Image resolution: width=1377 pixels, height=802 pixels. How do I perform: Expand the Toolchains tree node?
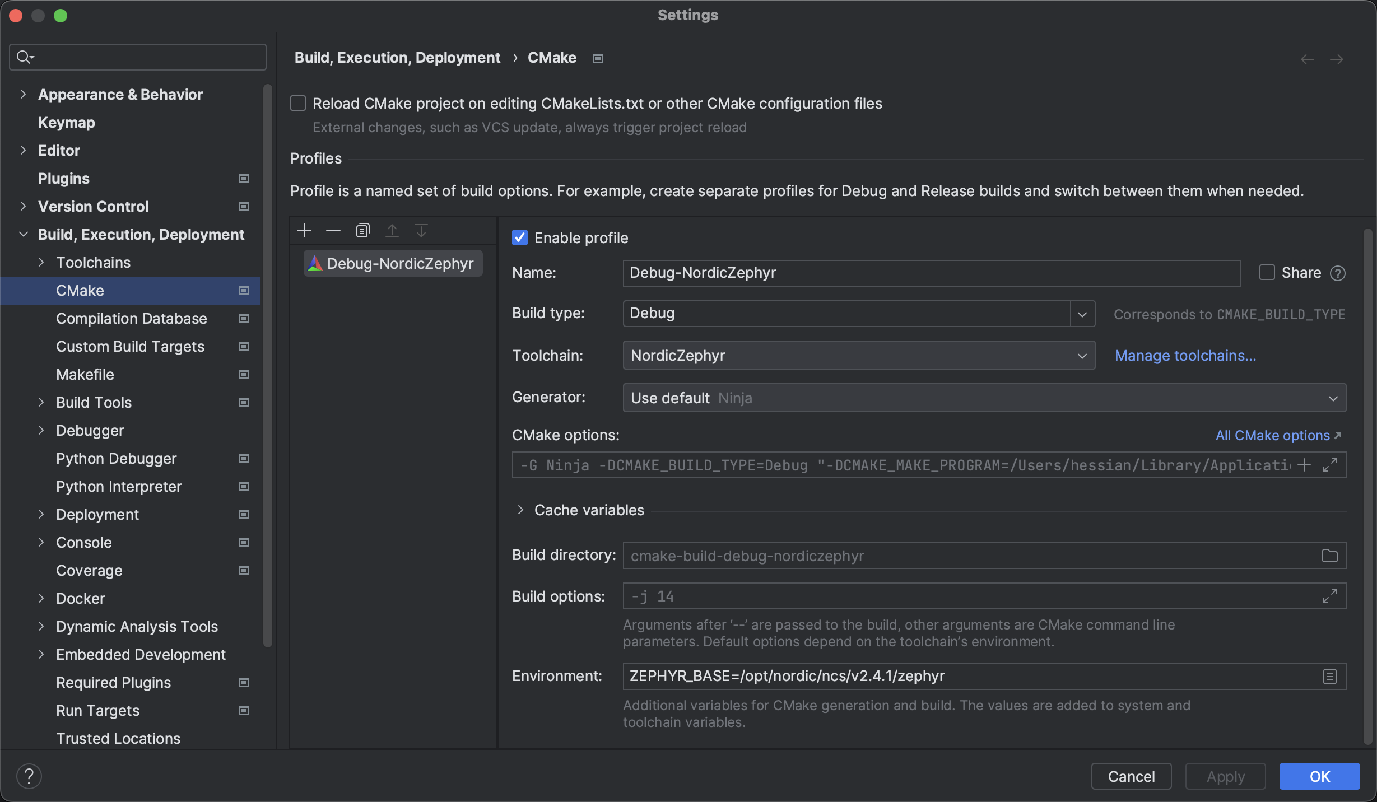point(41,262)
